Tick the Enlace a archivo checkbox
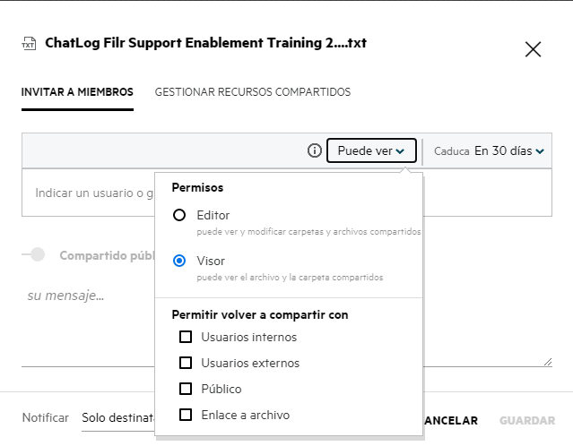573x446 pixels. (186, 416)
